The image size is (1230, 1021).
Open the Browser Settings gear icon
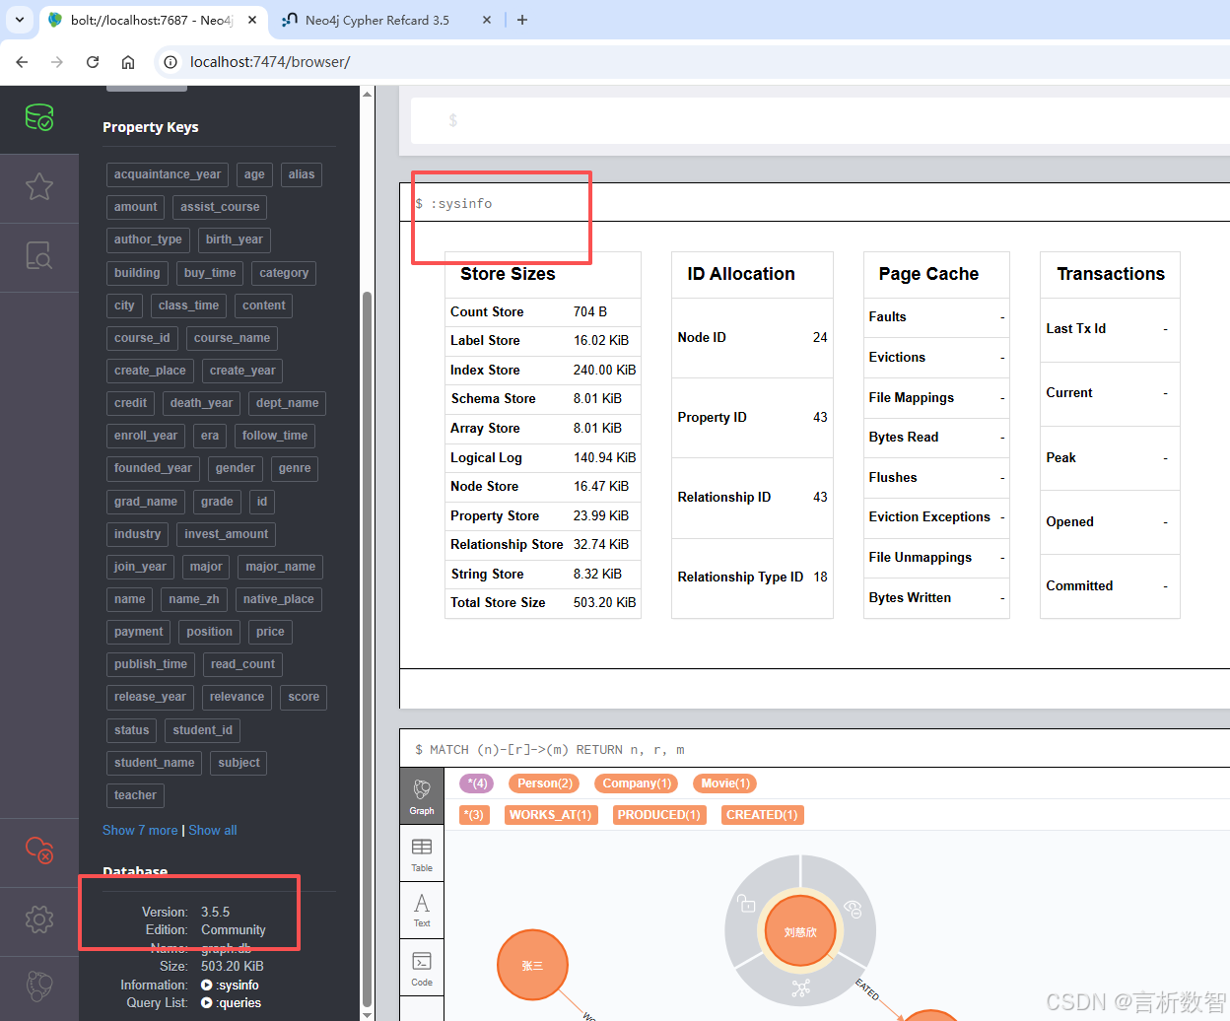point(39,919)
